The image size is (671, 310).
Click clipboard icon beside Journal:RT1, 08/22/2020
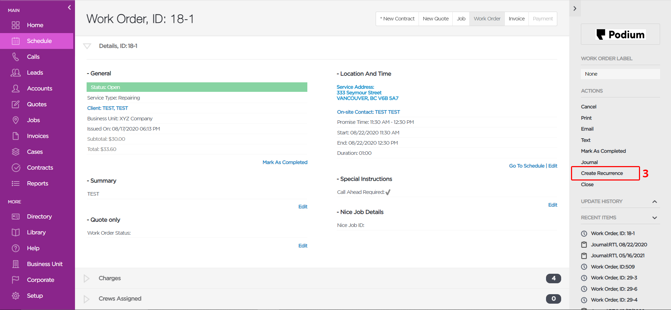tap(584, 245)
